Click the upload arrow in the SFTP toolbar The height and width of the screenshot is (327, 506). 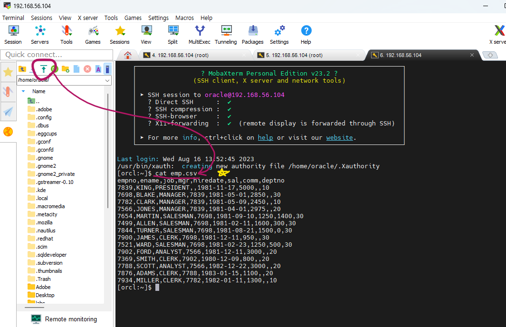click(x=44, y=69)
